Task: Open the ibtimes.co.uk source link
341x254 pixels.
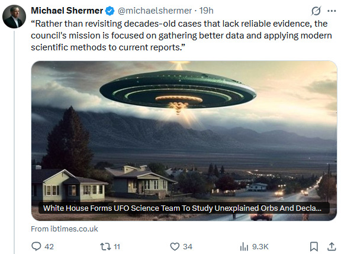Action: 65,229
